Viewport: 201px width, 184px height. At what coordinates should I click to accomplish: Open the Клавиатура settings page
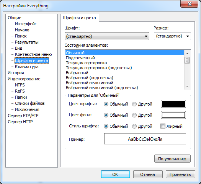coord(27,67)
